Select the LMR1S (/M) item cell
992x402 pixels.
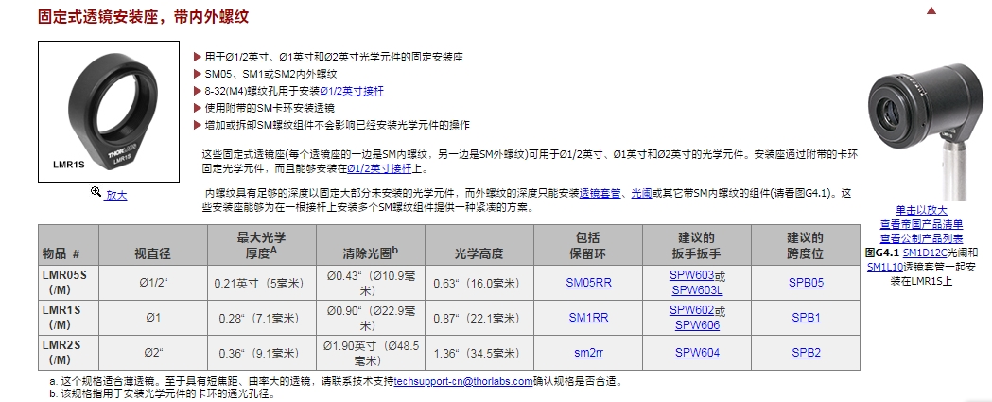coord(68,318)
